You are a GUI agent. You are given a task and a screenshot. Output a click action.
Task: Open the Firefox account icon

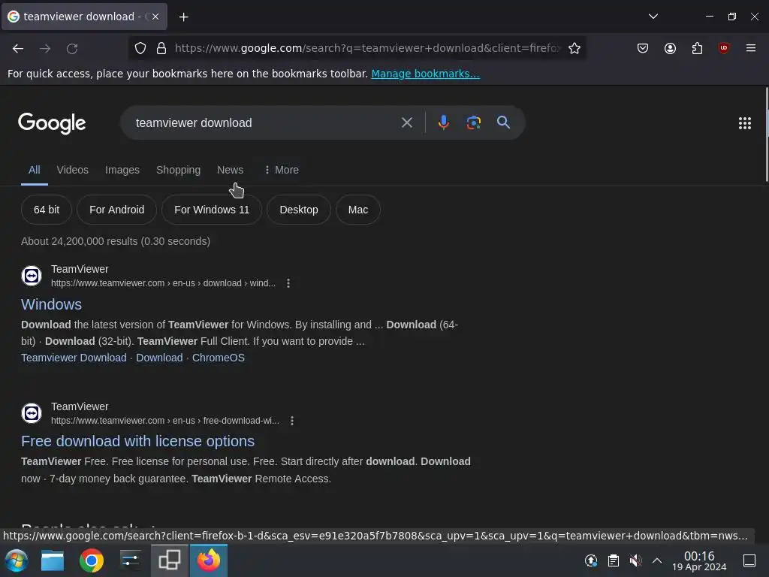tap(670, 48)
